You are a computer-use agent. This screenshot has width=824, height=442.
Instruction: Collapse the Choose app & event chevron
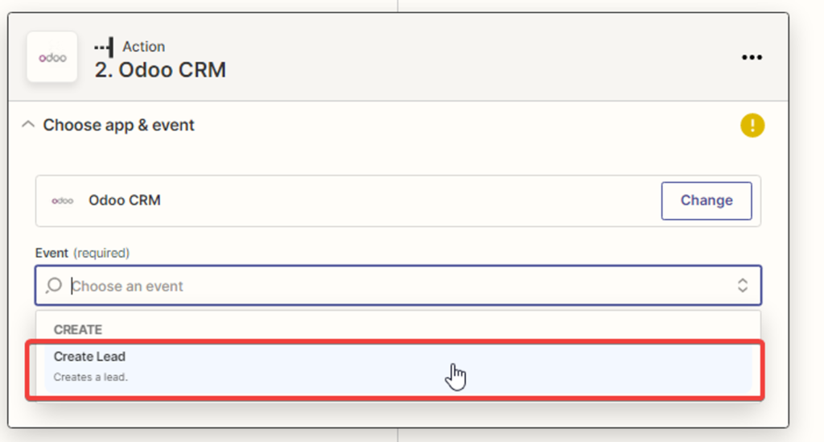[x=28, y=126]
